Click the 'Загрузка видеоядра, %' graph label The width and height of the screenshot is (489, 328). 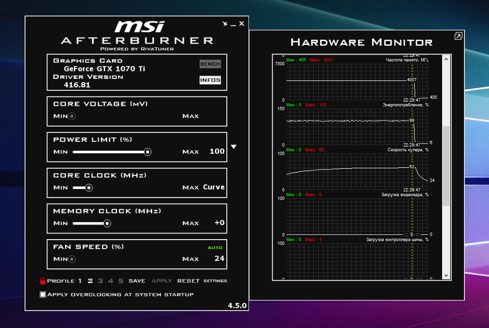405,195
